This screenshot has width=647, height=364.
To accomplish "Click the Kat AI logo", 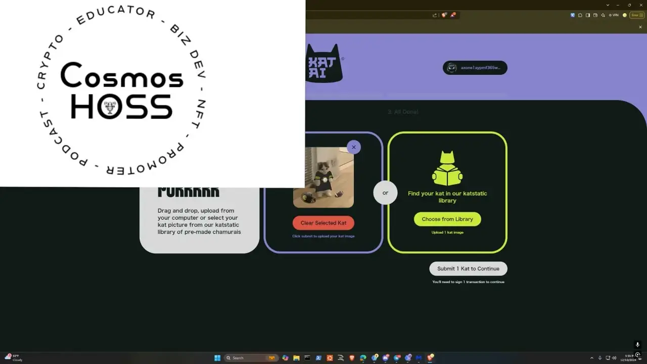I will (x=325, y=64).
